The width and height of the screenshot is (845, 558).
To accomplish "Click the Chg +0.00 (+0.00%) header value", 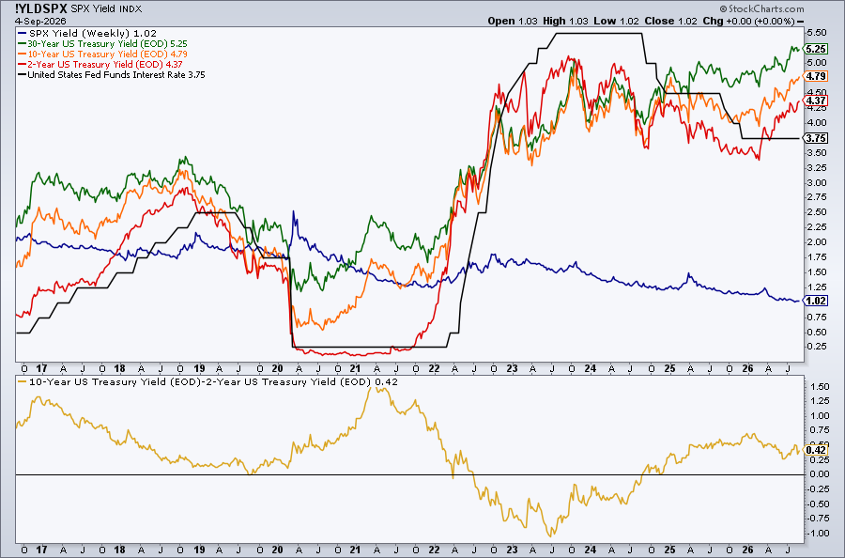I will [748, 21].
